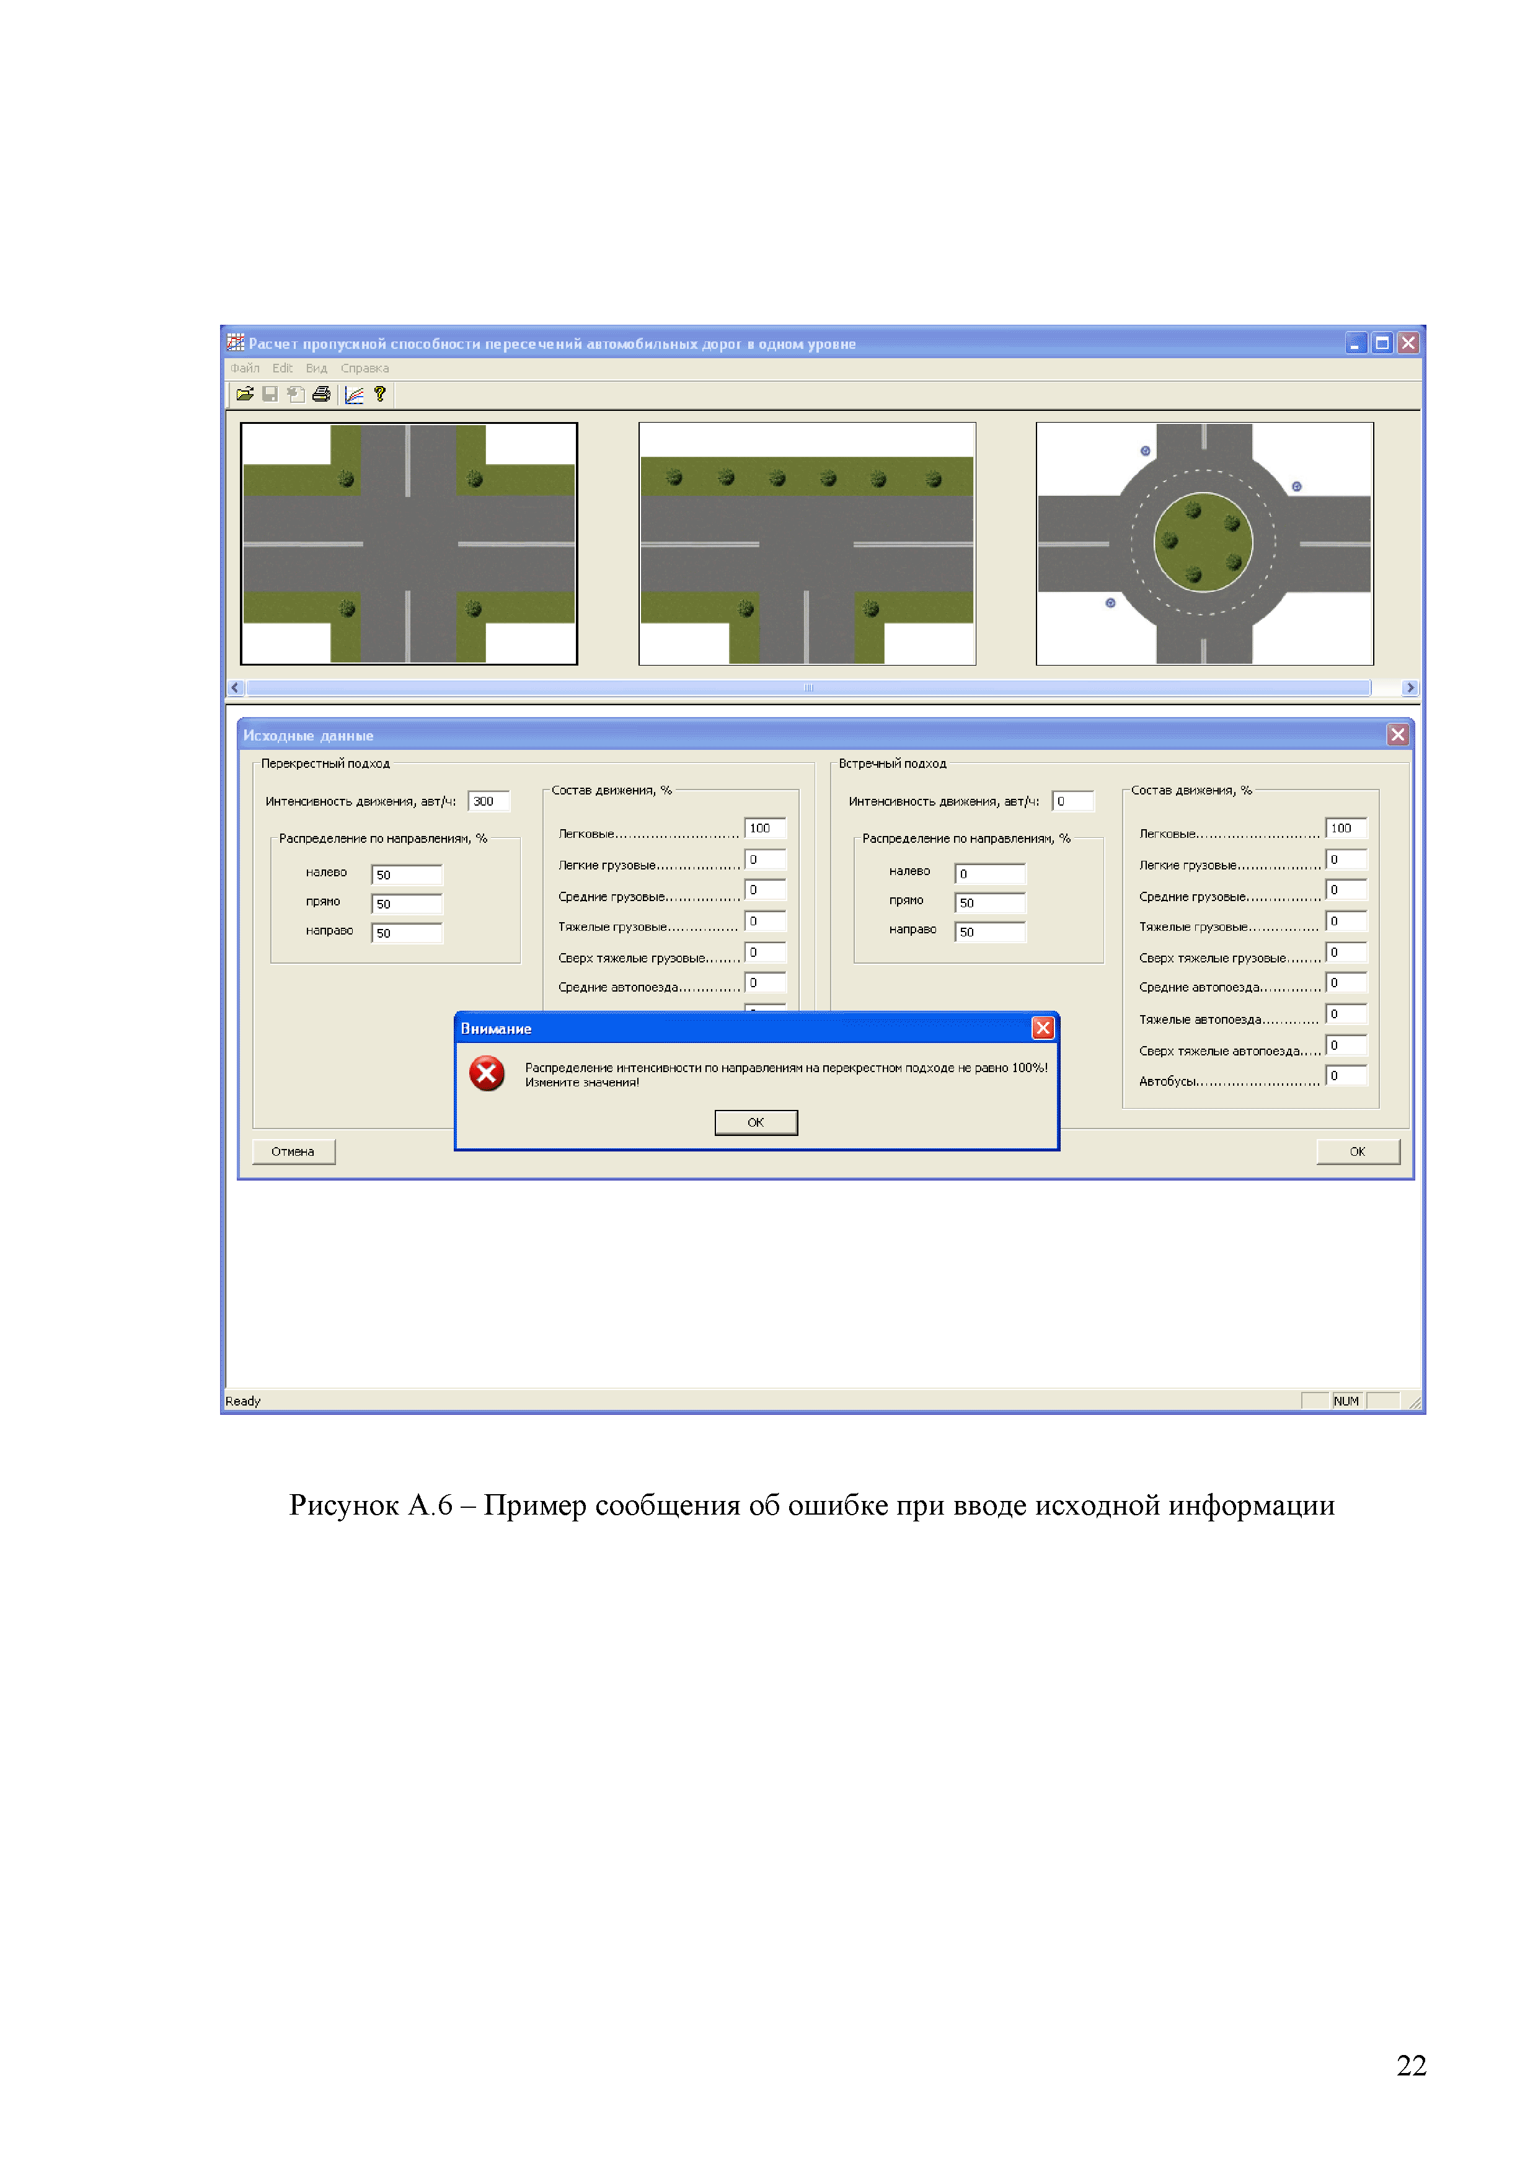Click Средние грузовые field in Перекрестный подход

[x=765, y=890]
